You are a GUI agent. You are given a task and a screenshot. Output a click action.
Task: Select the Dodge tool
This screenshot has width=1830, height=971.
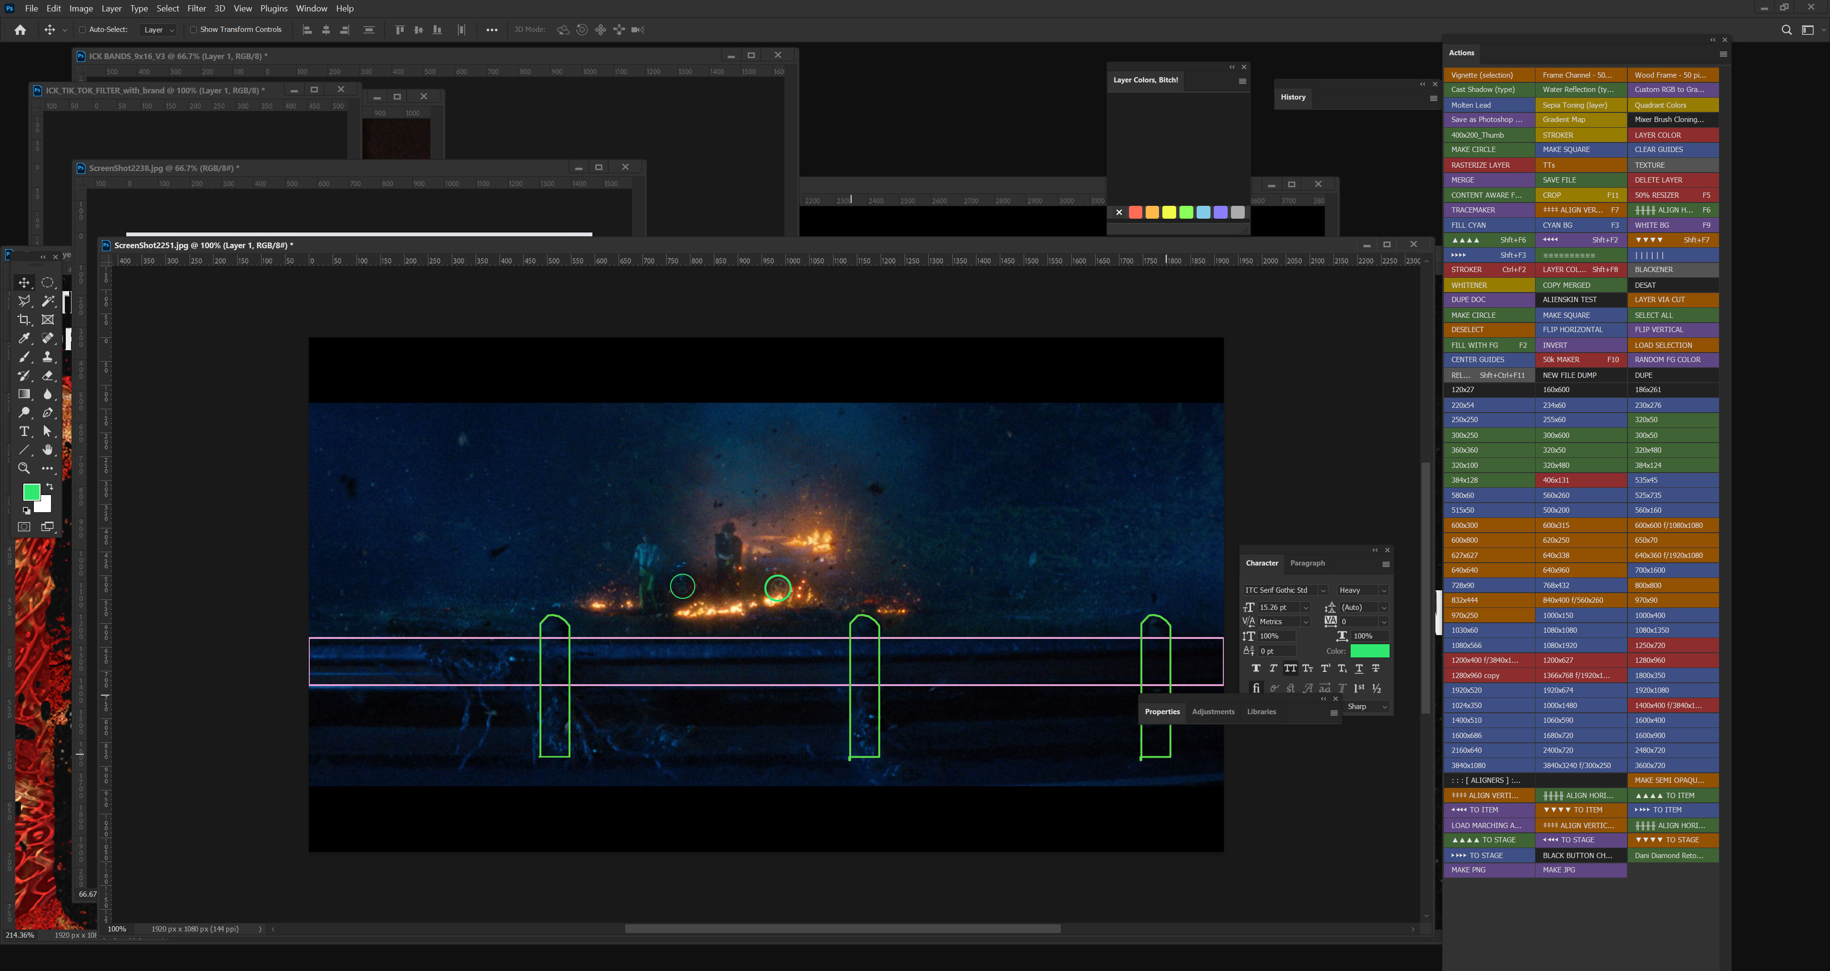24,412
